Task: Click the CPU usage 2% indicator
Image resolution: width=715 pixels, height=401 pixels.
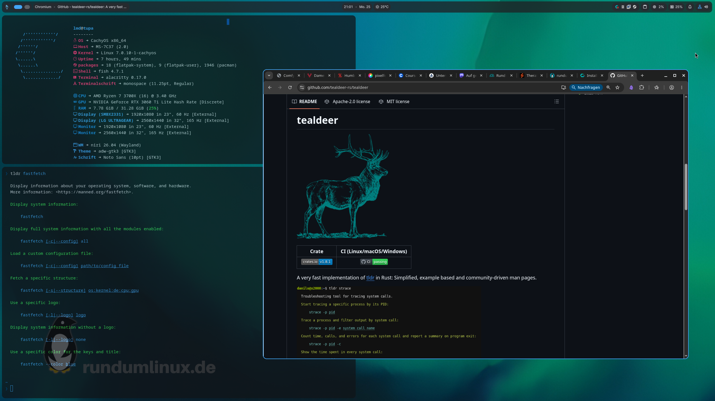Action: coord(658,7)
